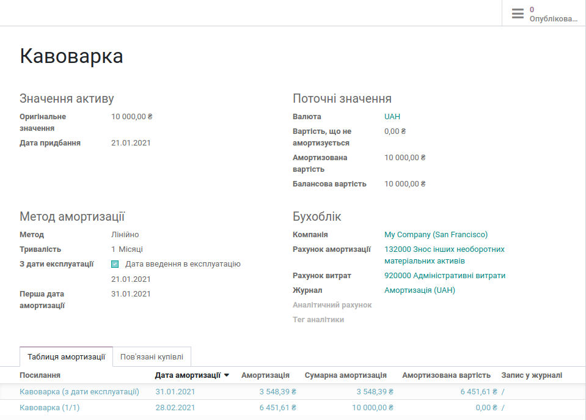Click the 31.01.2021 depreciation date entry

pos(176,392)
